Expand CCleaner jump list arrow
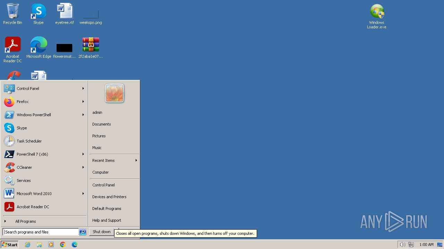 (83, 167)
